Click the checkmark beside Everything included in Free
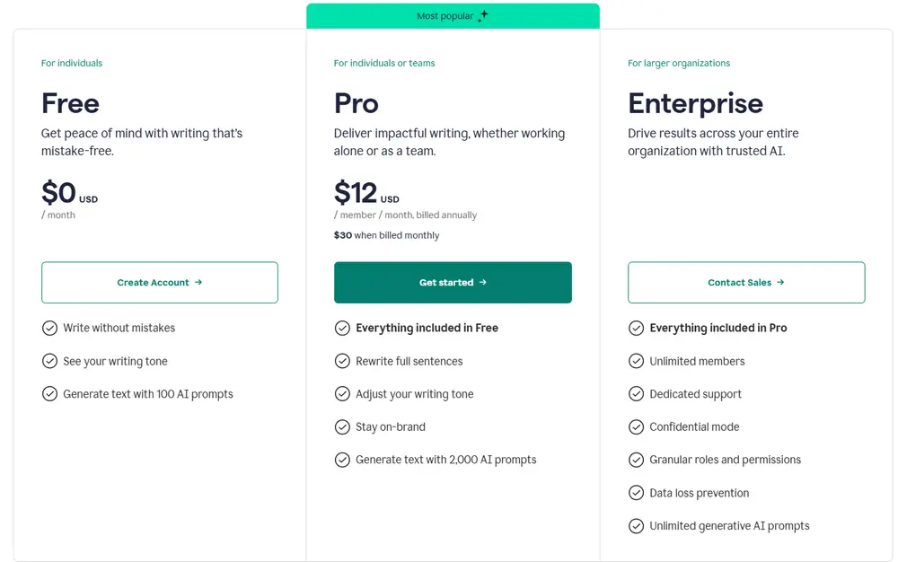This screenshot has width=898, height=562. [342, 328]
